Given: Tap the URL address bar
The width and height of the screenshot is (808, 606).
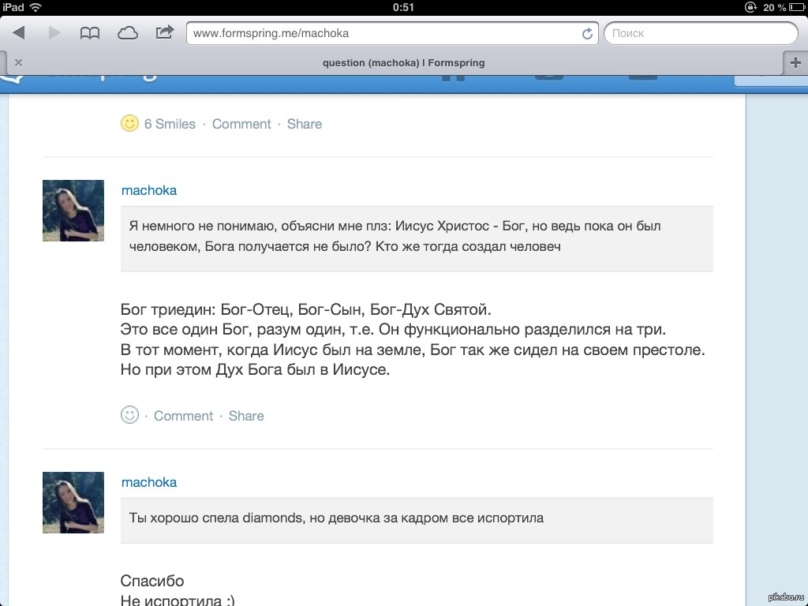Looking at the screenshot, I should point(383,34).
